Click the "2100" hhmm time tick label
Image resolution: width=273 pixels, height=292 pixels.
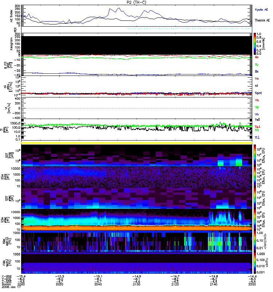point(136,284)
